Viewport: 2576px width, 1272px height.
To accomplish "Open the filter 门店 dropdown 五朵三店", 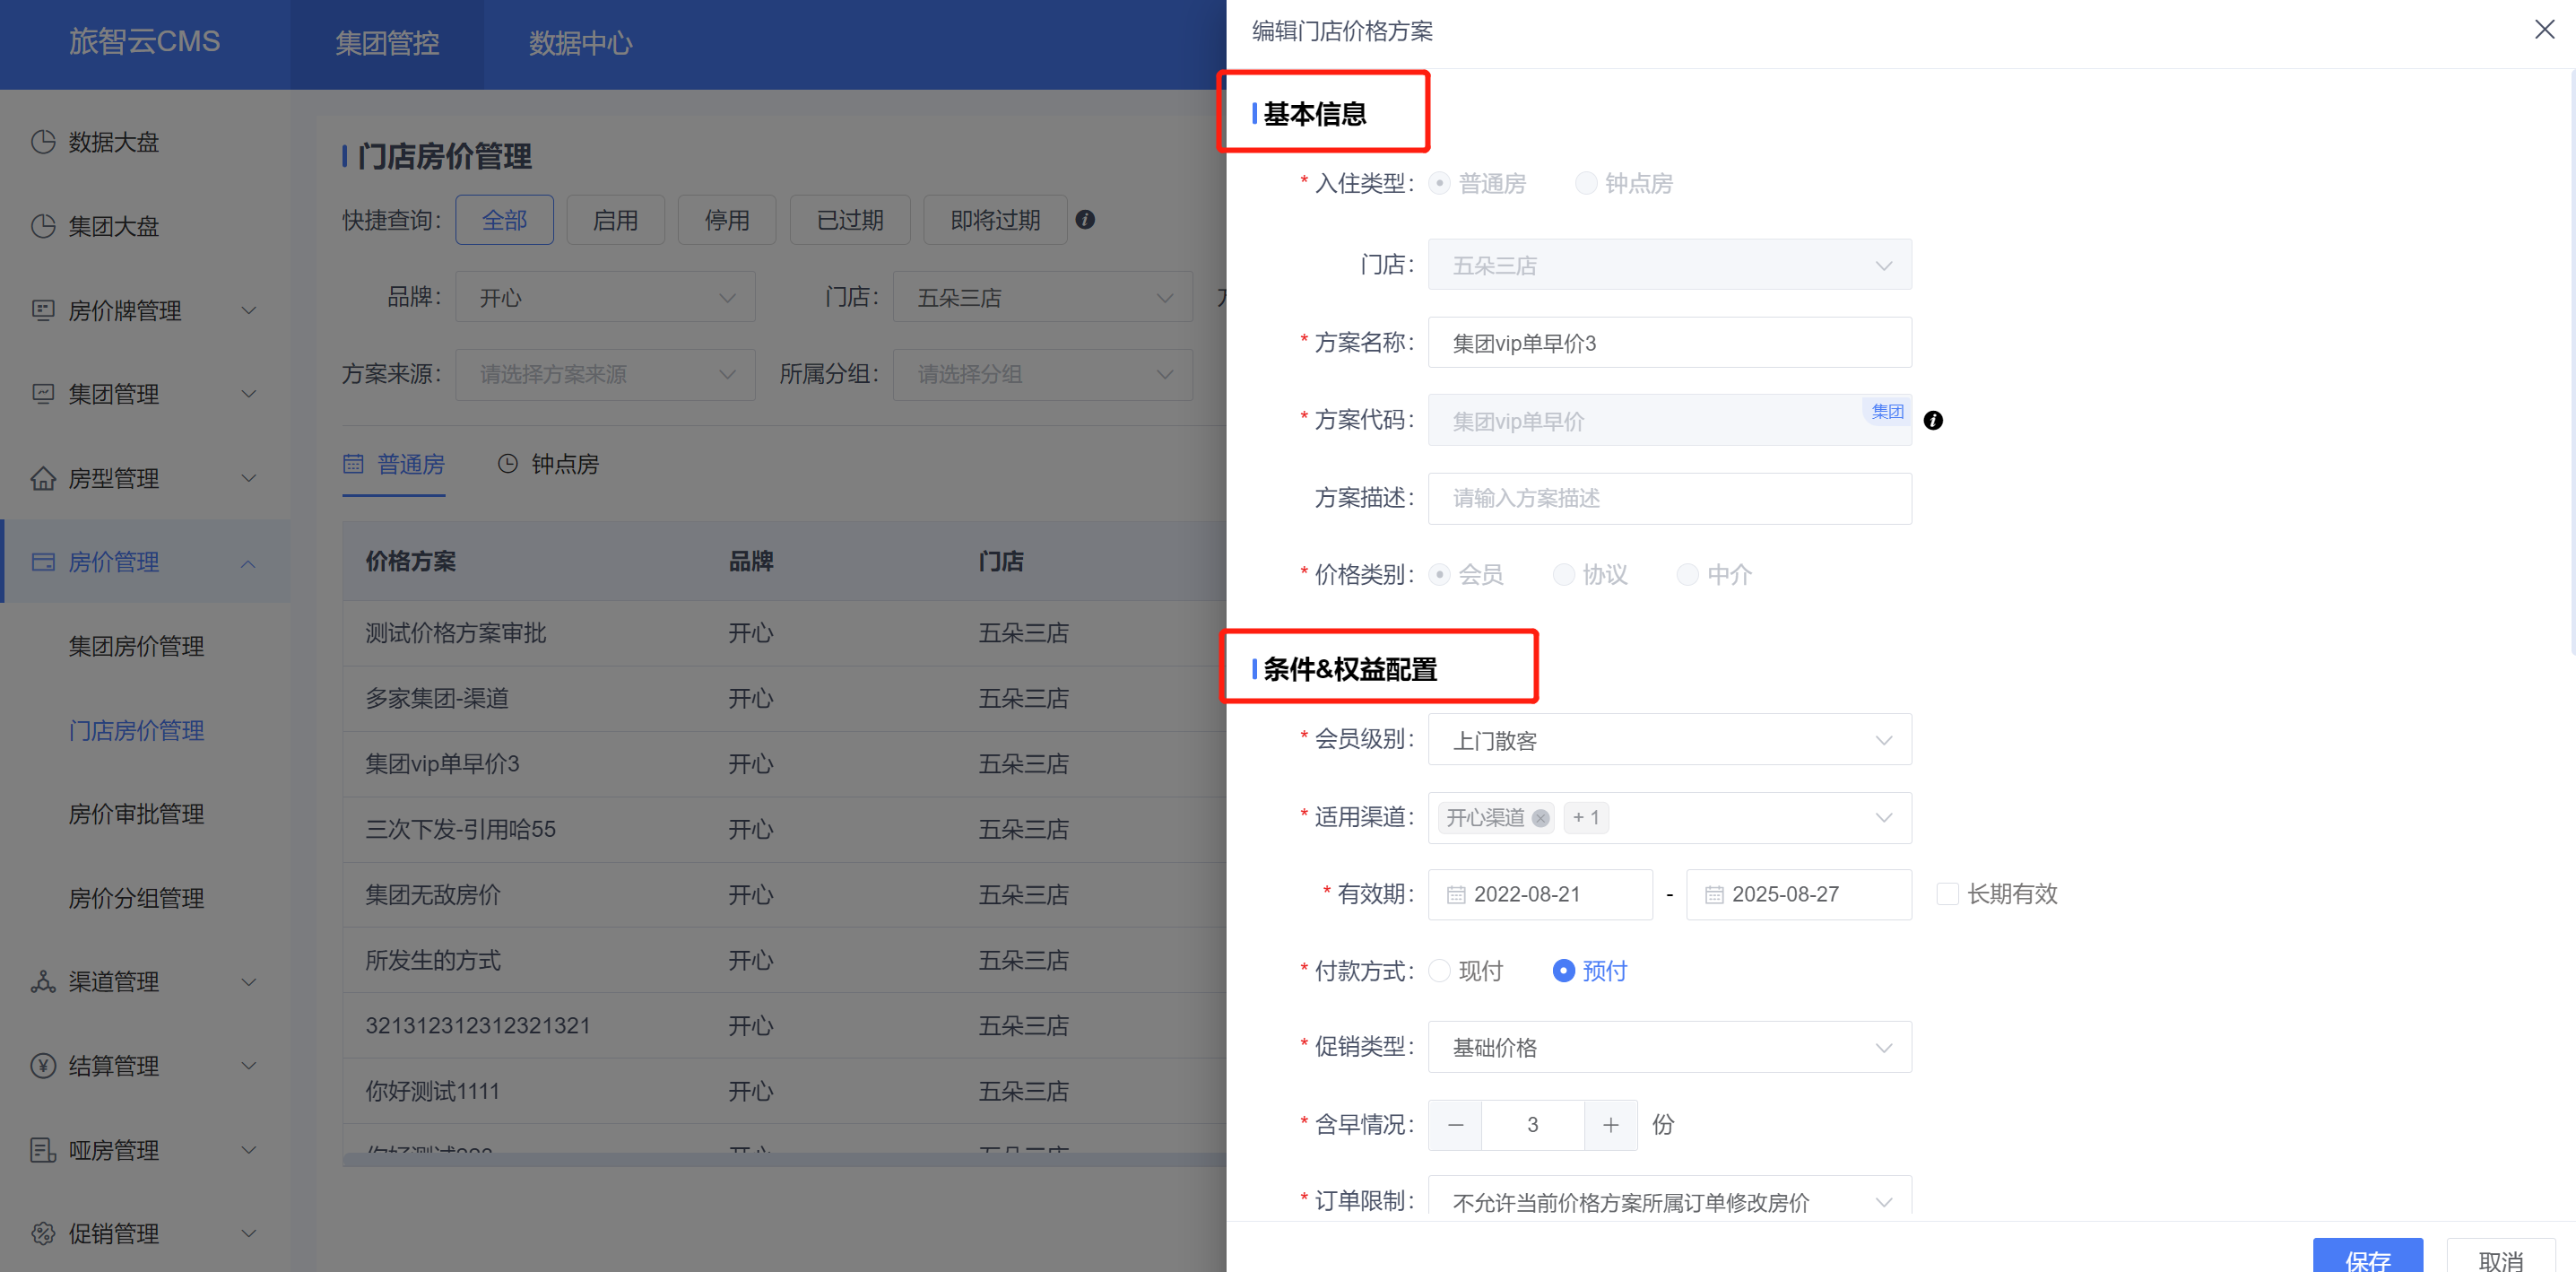I will (x=1042, y=297).
